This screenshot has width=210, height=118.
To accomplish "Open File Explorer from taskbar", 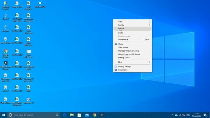I will point(72,115).
